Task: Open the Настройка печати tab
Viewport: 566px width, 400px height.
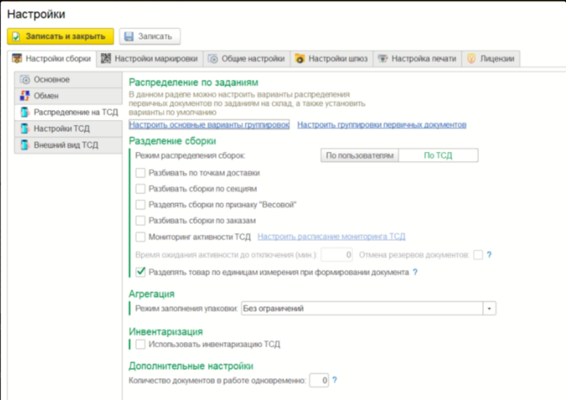Action: (x=417, y=59)
